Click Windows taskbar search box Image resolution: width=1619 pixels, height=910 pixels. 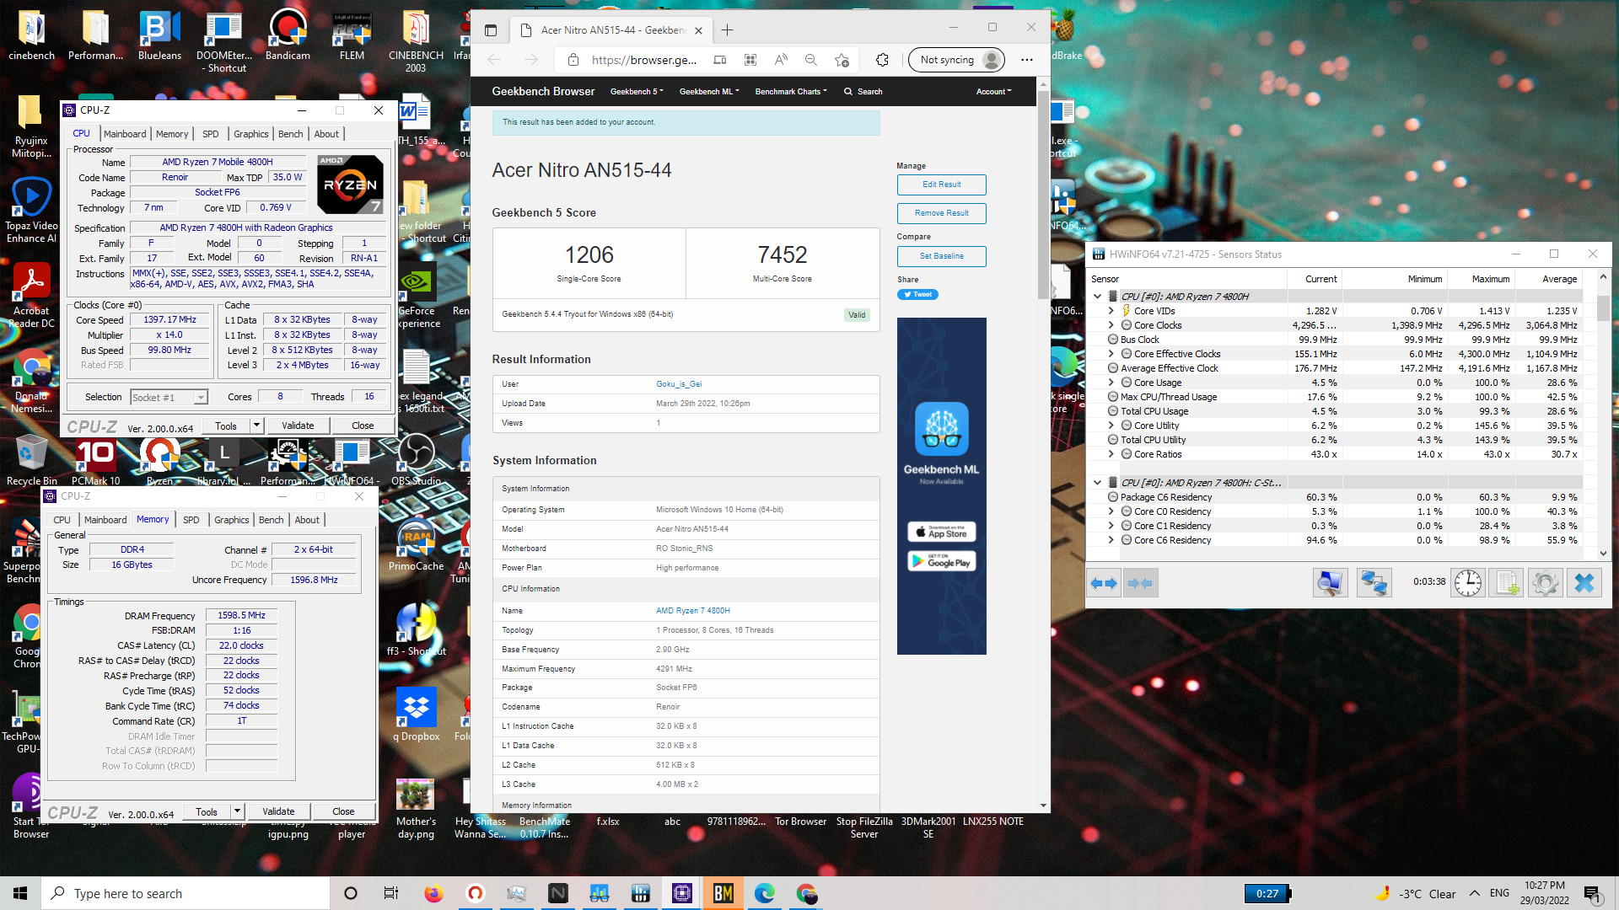pyautogui.click(x=186, y=893)
